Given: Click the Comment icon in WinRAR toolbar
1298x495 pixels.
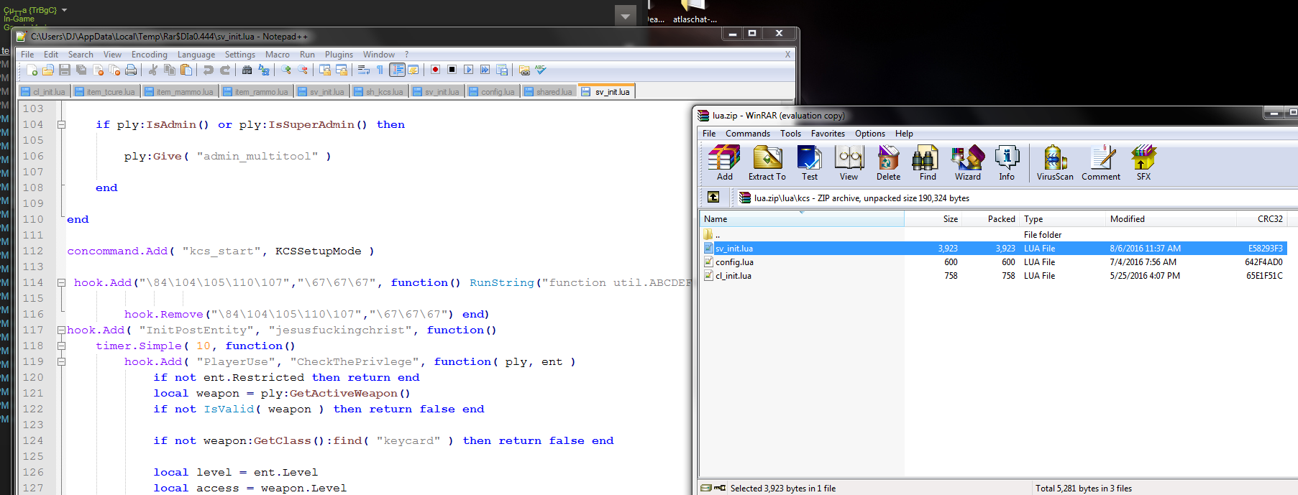Looking at the screenshot, I should (1101, 162).
